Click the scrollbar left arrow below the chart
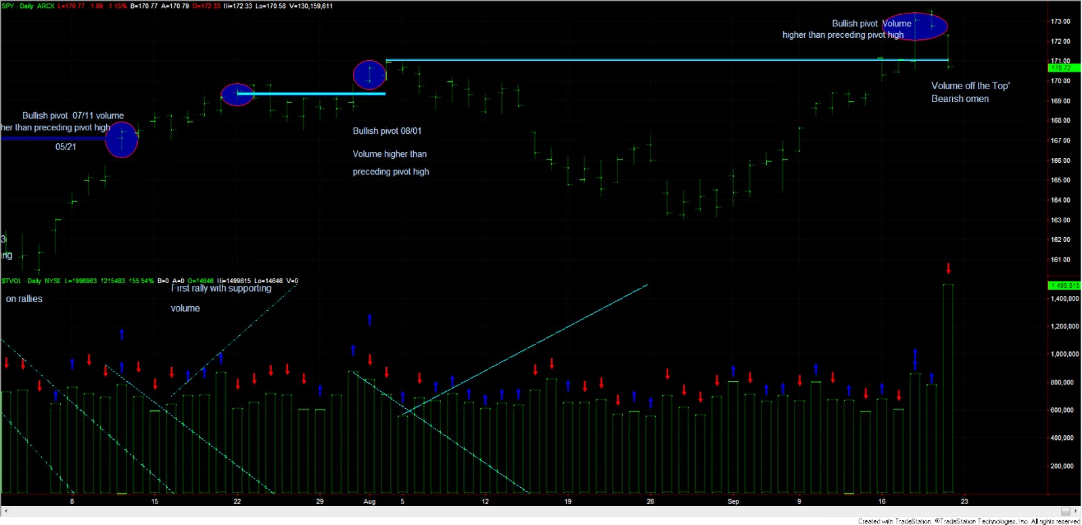The height and width of the screenshot is (525, 1082). pos(5,511)
